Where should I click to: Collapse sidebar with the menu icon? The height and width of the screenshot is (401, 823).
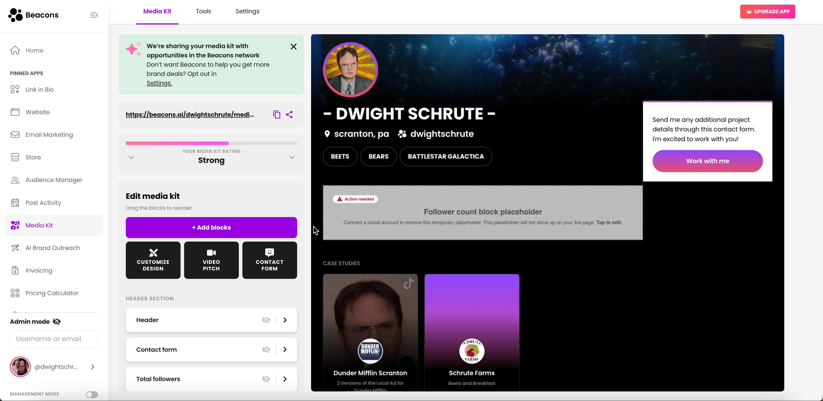click(x=94, y=15)
